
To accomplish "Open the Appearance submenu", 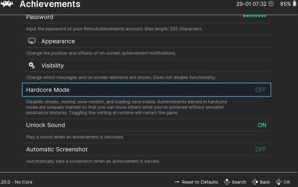I will (x=58, y=41).
